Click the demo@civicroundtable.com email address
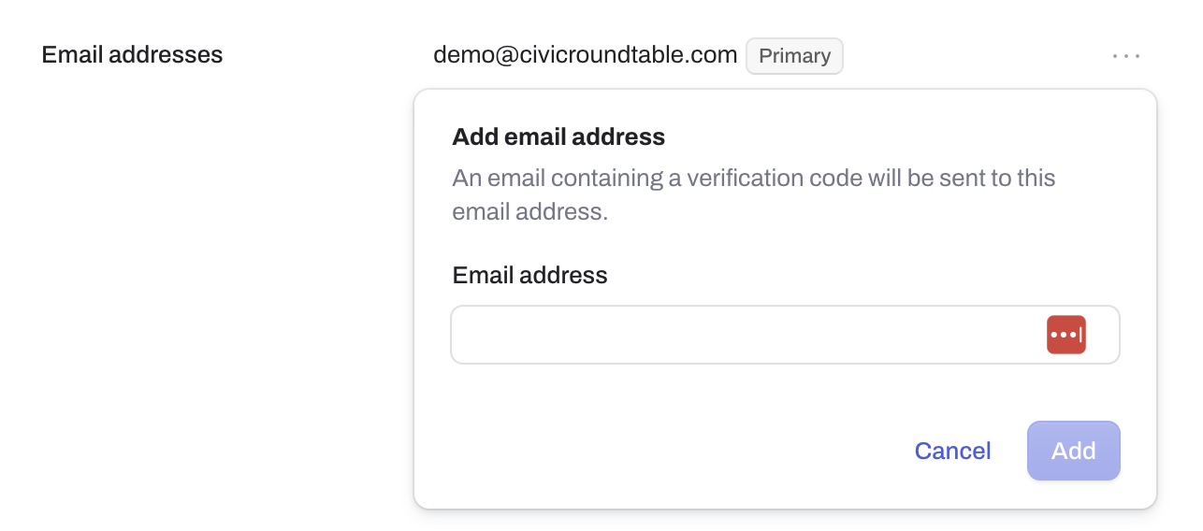The height and width of the screenshot is (531, 1203). click(586, 55)
